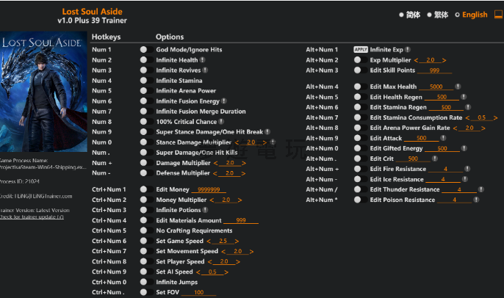The image size is (504, 298).
Task: Click the info icon beside Infinite Health
Action: pos(203,59)
